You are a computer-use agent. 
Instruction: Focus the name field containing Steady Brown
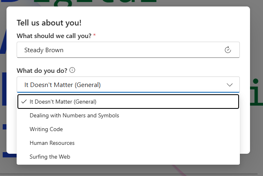128,50
